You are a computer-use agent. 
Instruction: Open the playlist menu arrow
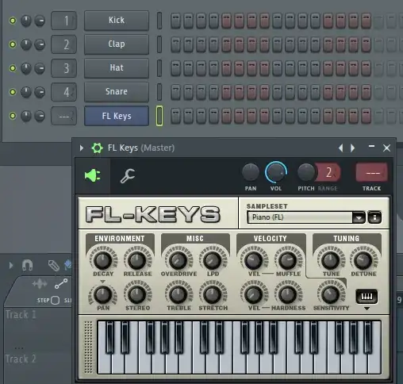[11, 265]
